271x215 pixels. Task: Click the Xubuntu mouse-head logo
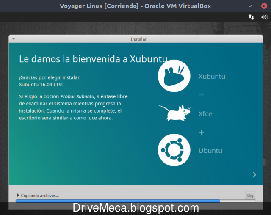[174, 76]
